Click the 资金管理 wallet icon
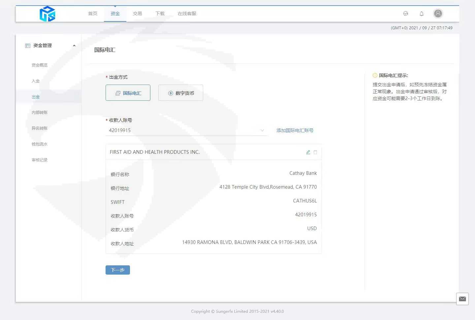 coord(28,46)
